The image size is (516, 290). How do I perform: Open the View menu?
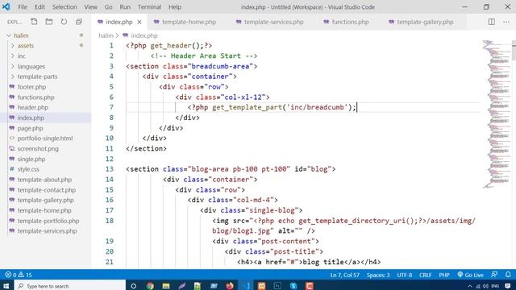(90, 7)
